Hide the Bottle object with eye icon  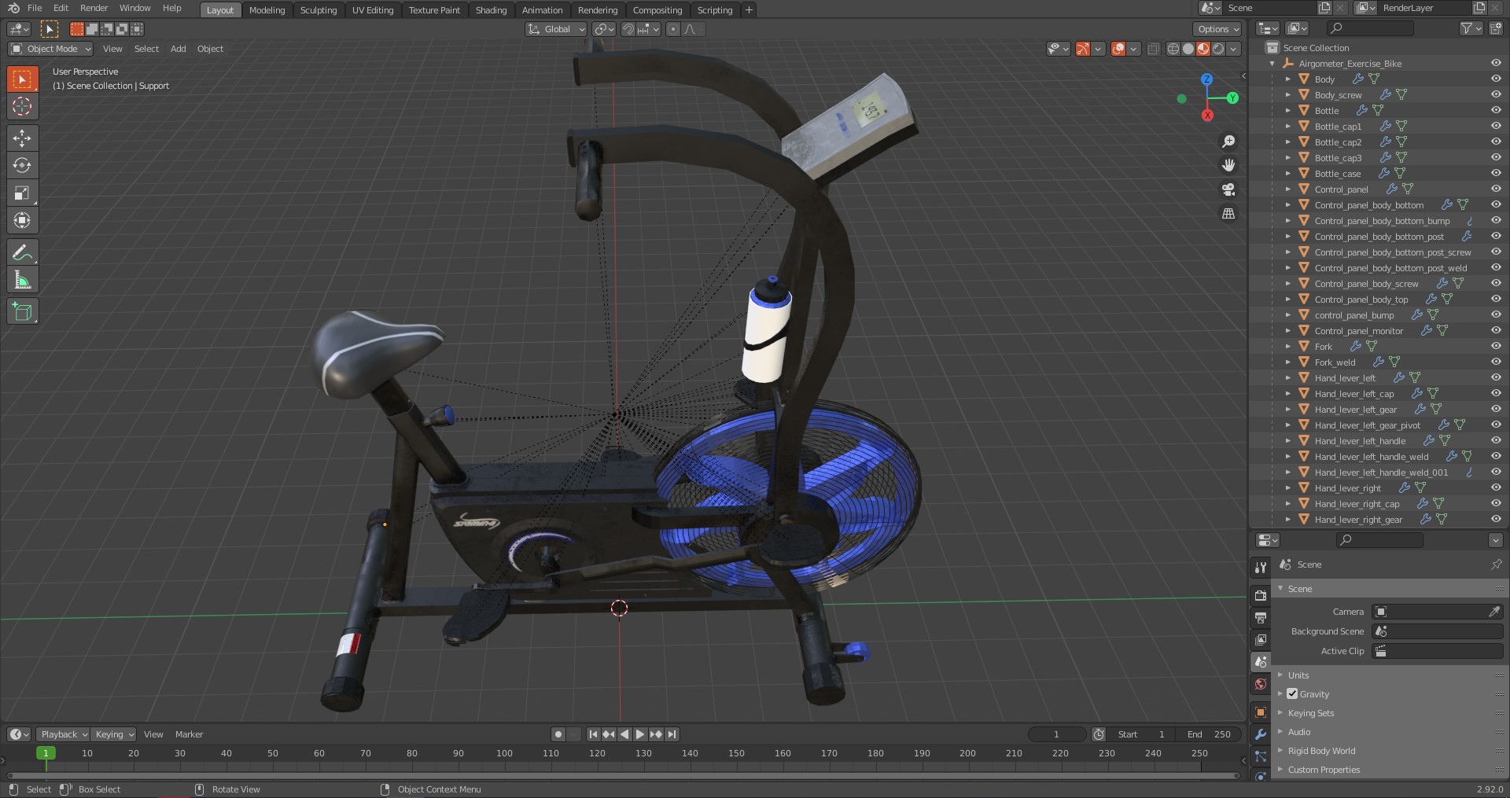pyautogui.click(x=1496, y=110)
